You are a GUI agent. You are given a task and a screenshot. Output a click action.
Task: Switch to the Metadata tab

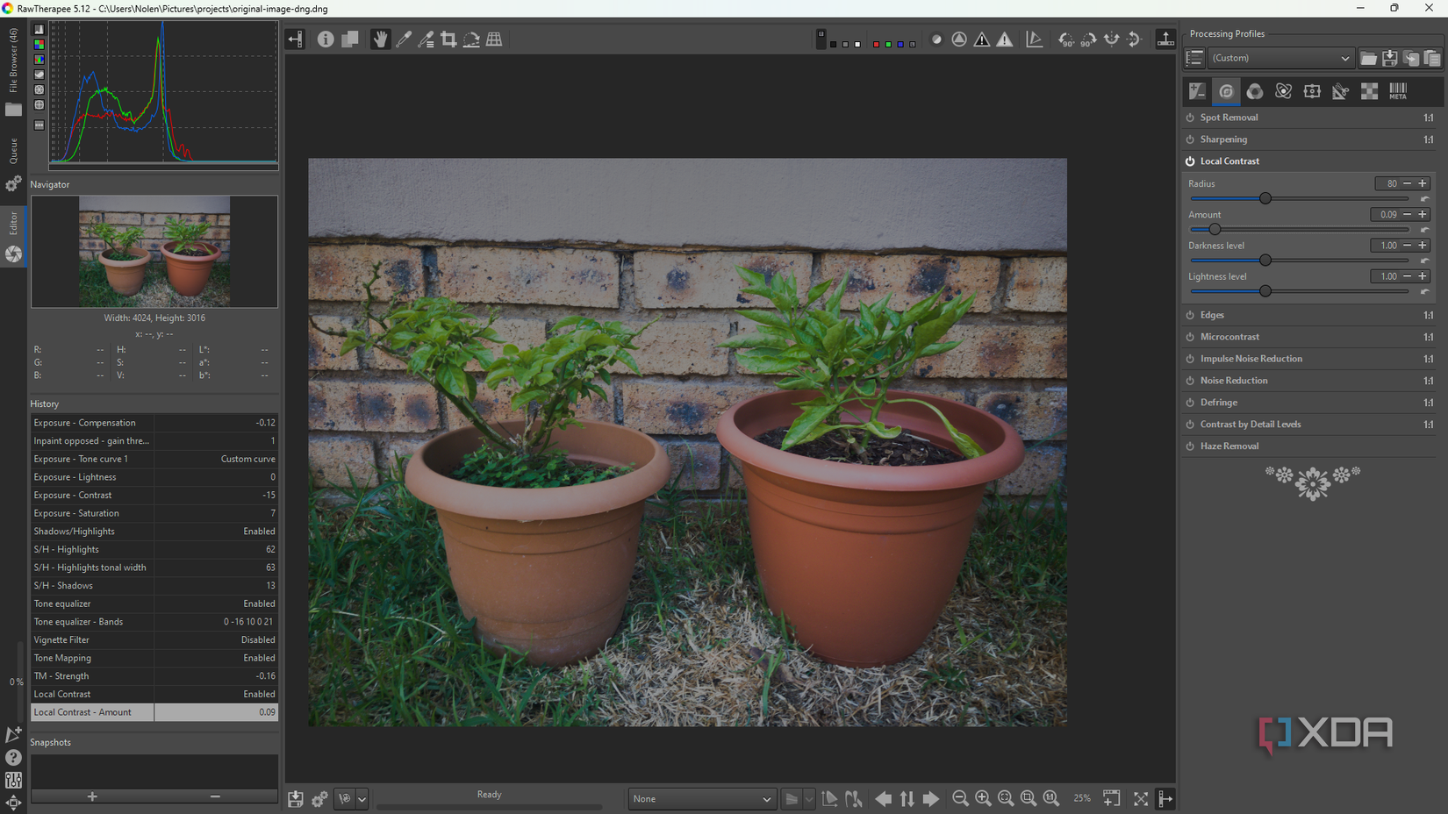[1398, 91]
